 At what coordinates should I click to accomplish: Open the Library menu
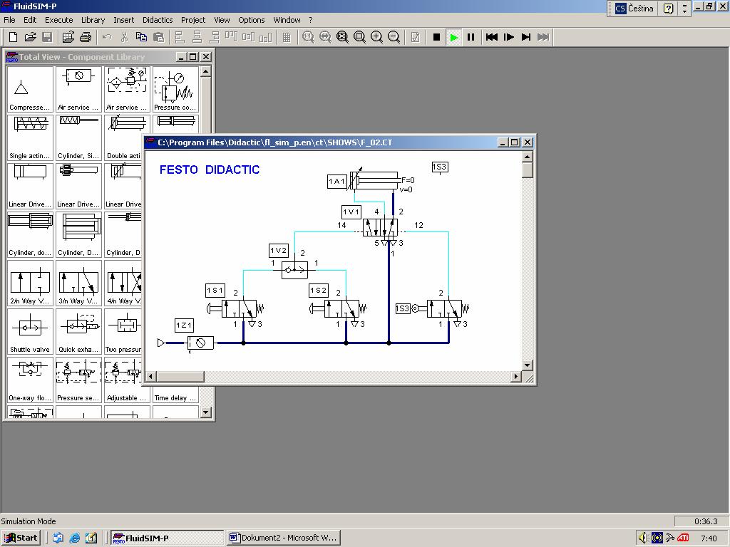tap(93, 20)
